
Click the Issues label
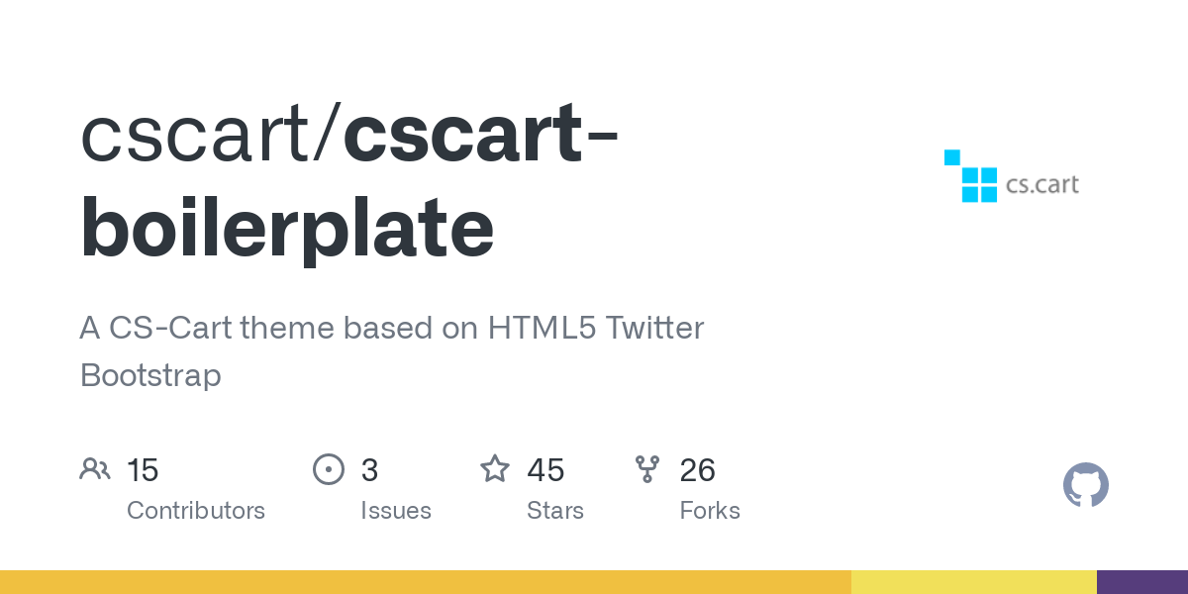[x=396, y=511]
